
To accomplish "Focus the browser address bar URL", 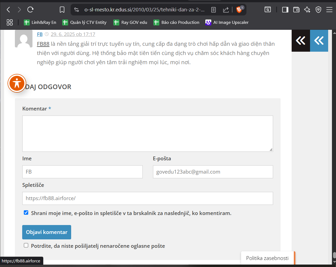I will [x=144, y=10].
